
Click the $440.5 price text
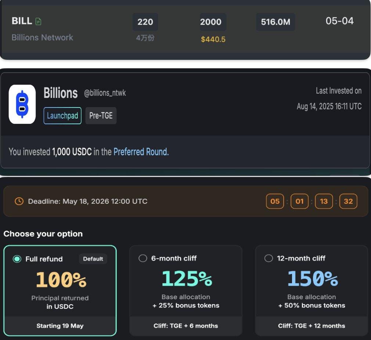[x=213, y=39]
